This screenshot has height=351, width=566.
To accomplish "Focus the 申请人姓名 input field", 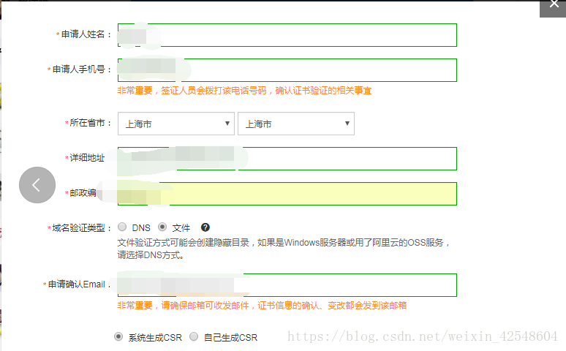I will [287, 35].
